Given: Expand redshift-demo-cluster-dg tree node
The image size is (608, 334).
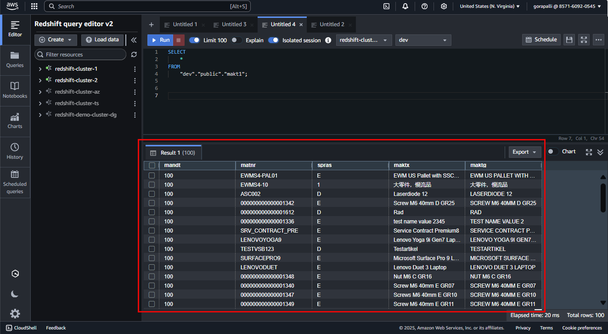Looking at the screenshot, I should 40,115.
